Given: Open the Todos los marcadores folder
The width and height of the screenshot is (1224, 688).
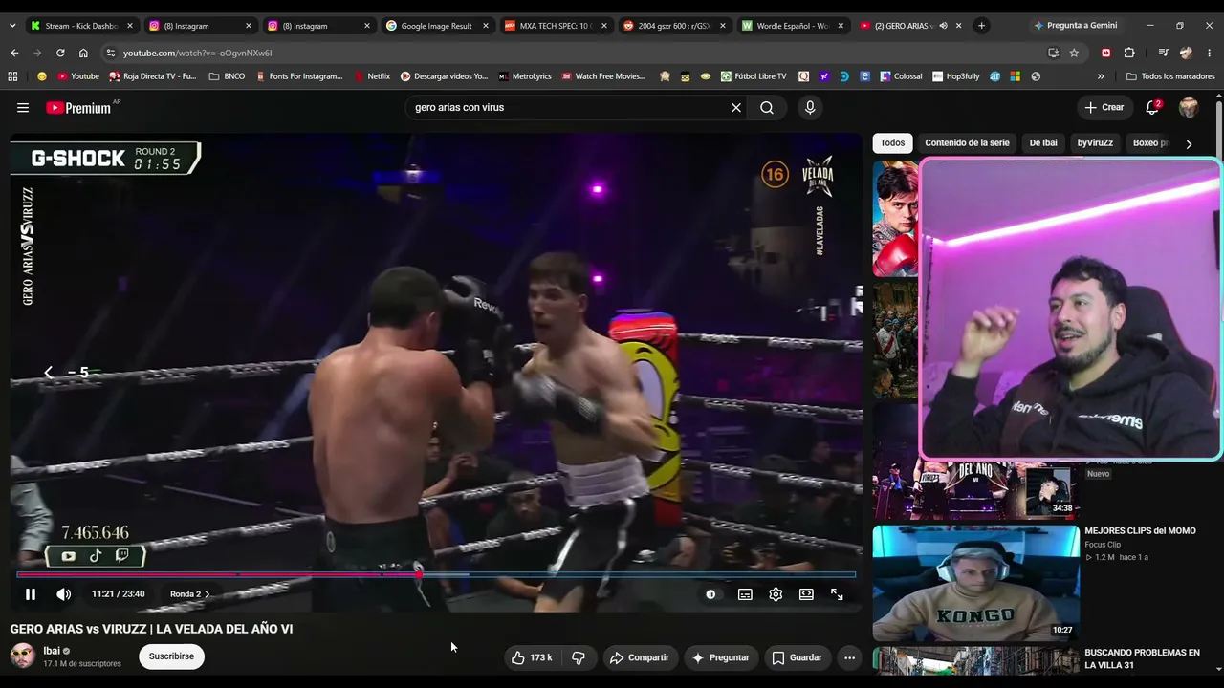Looking at the screenshot, I should click(x=1170, y=76).
